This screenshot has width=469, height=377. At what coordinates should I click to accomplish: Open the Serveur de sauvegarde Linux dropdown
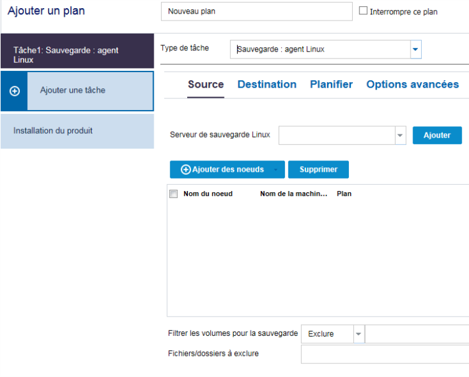(x=400, y=135)
